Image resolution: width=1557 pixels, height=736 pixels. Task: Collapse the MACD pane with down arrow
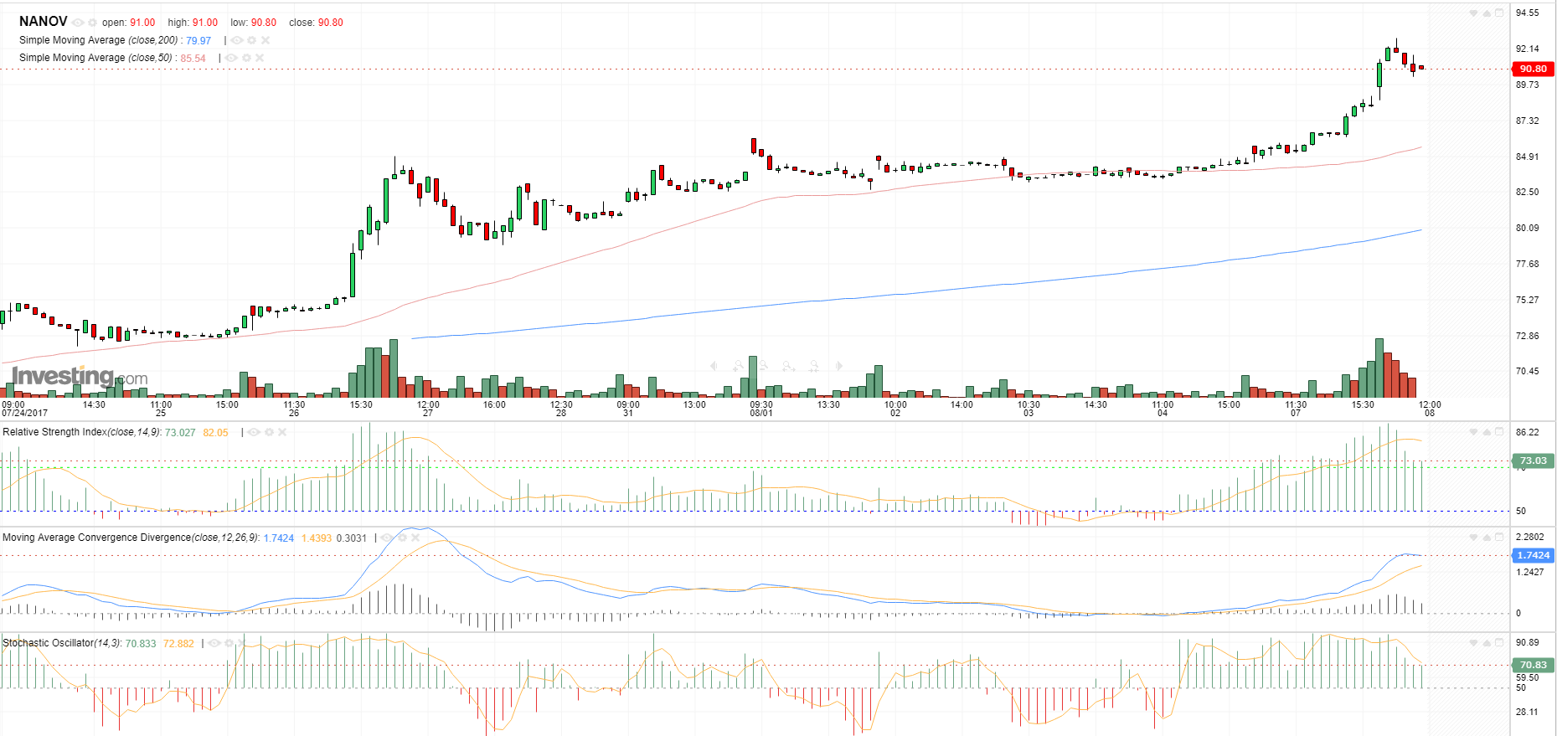(1473, 538)
